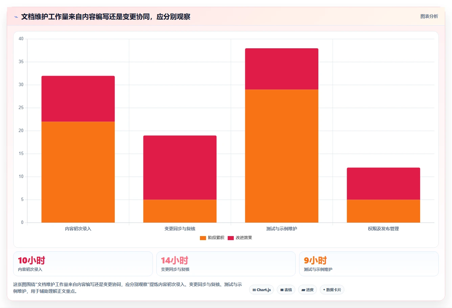This screenshot has width=452, height=308.
Task: Click the 变更同步与复核 axis label
Action: click(x=180, y=229)
